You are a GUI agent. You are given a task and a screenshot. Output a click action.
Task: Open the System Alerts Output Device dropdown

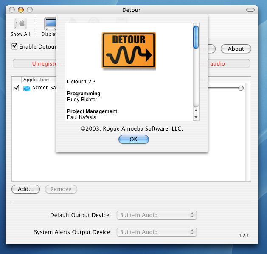click(x=157, y=232)
